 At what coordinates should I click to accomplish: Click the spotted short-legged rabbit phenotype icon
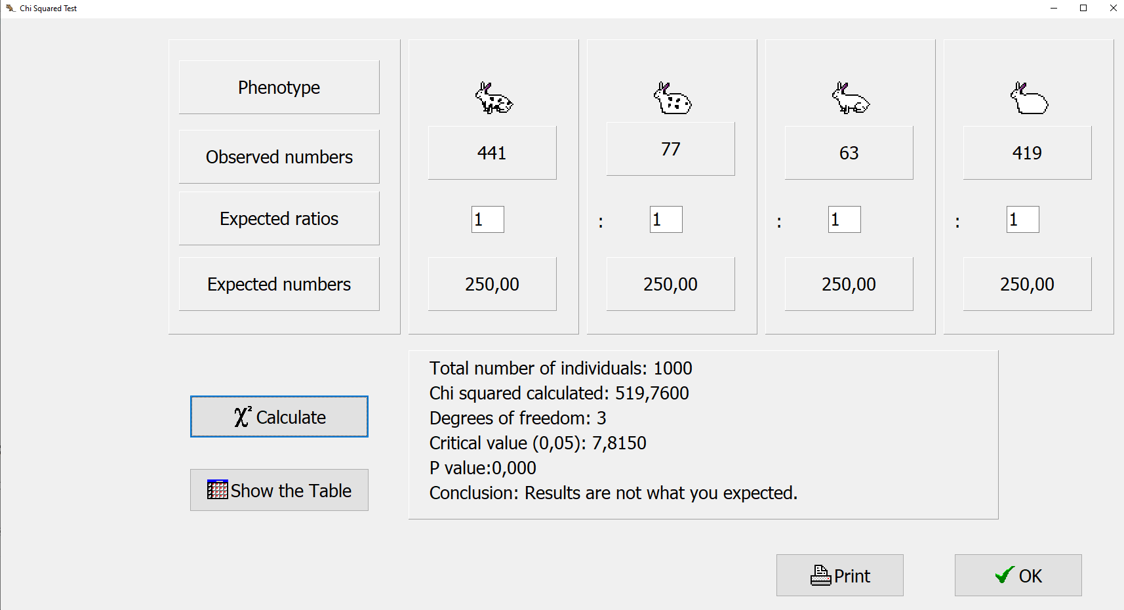(672, 98)
